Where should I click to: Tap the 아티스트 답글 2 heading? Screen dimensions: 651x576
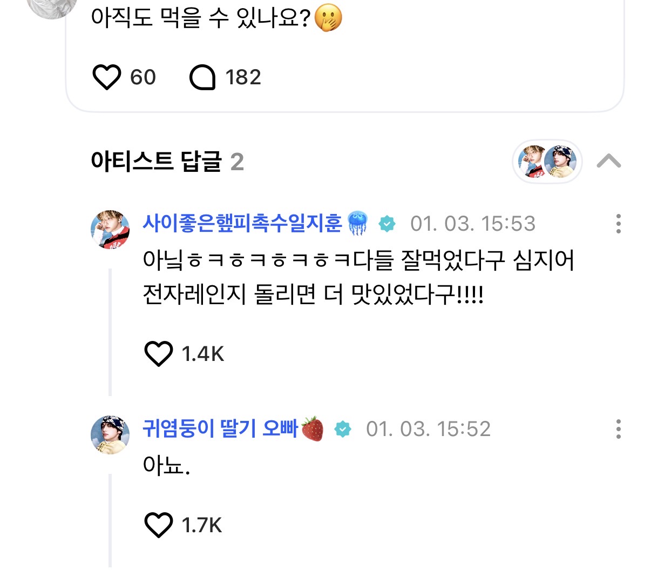coord(167,161)
